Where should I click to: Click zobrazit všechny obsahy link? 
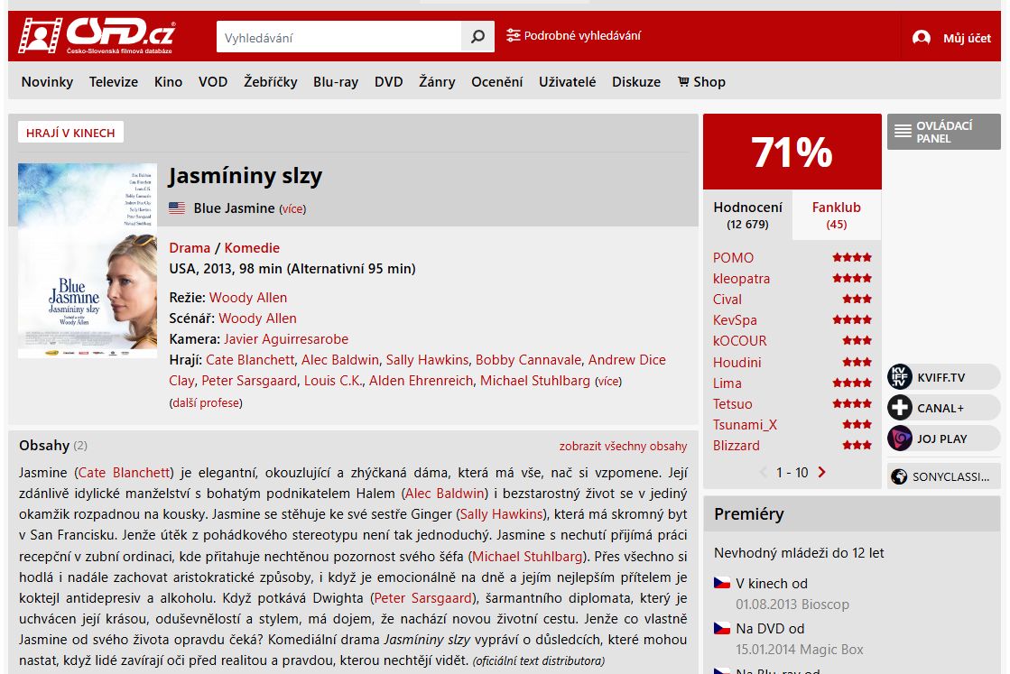coord(623,446)
